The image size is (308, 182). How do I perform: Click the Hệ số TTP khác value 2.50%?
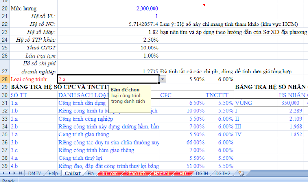[151, 40]
